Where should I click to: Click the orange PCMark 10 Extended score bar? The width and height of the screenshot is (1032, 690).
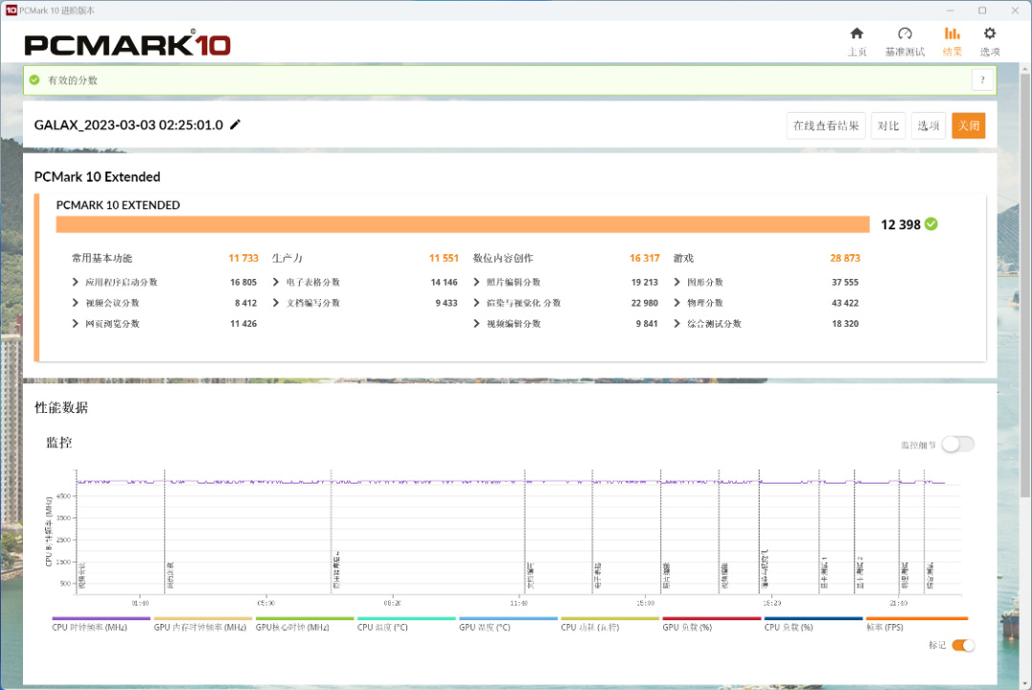[x=462, y=225]
